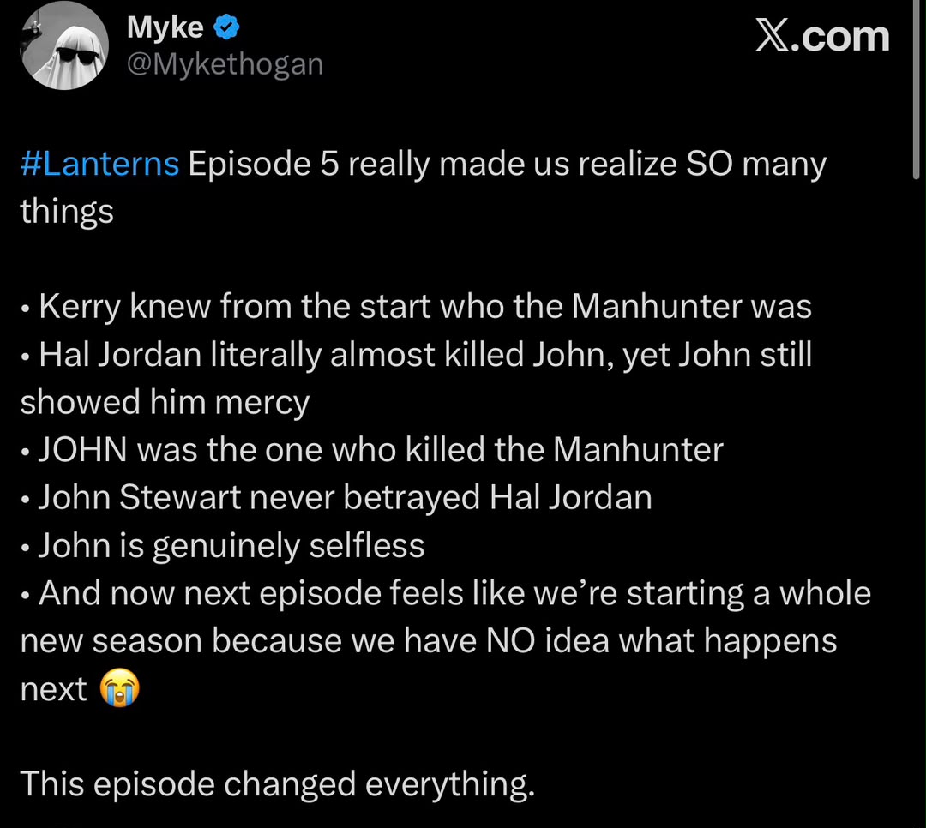Viewport: 926px width, 828px height.
Task: Select "JOHN was the one who killed" bullet
Action: [x=371, y=450]
